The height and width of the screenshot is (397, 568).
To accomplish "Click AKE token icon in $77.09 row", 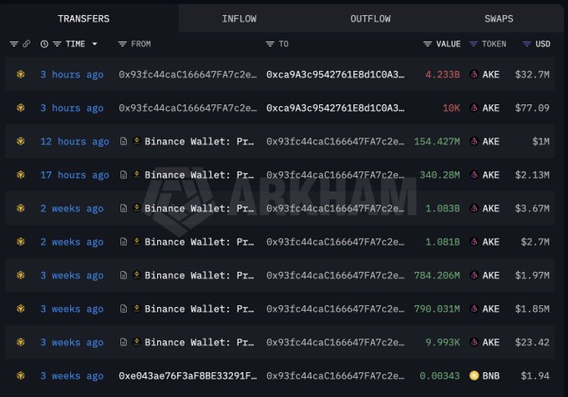I will pos(474,108).
